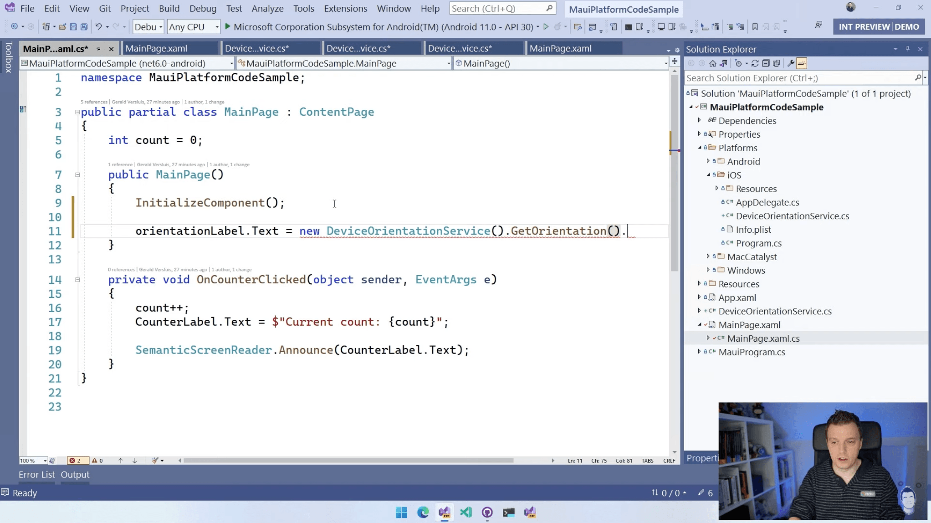Screen dimensions: 931x523
Task: Open the MauiPlatformCodeSample.MainPage type dropdown
Action: pyautogui.click(x=344, y=63)
